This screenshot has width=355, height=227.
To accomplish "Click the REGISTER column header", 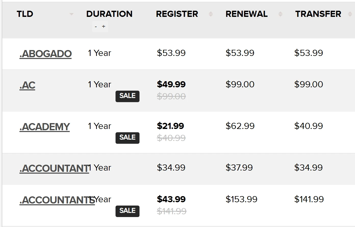I will pyautogui.click(x=177, y=14).
